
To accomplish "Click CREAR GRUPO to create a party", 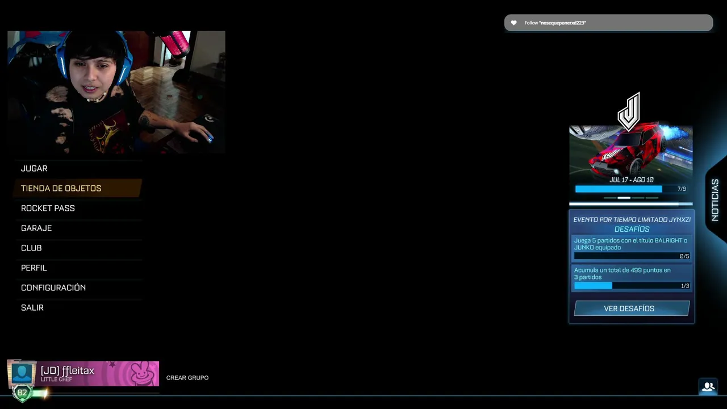I will click(187, 378).
